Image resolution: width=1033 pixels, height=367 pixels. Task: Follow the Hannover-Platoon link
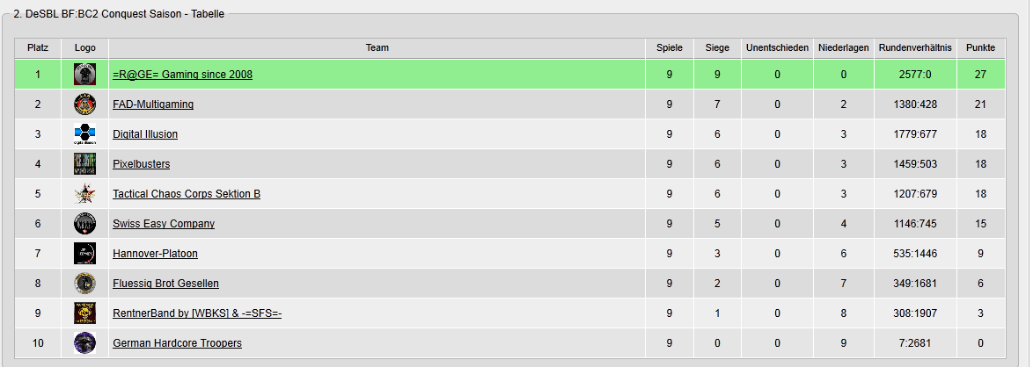[x=155, y=254]
